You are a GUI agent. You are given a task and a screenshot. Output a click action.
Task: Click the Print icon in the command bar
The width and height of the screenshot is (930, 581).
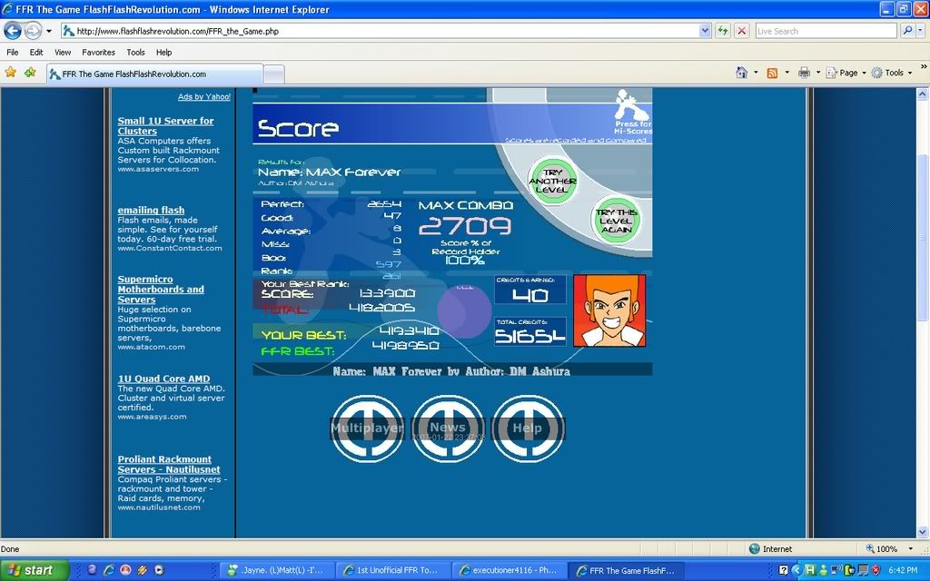[804, 73]
